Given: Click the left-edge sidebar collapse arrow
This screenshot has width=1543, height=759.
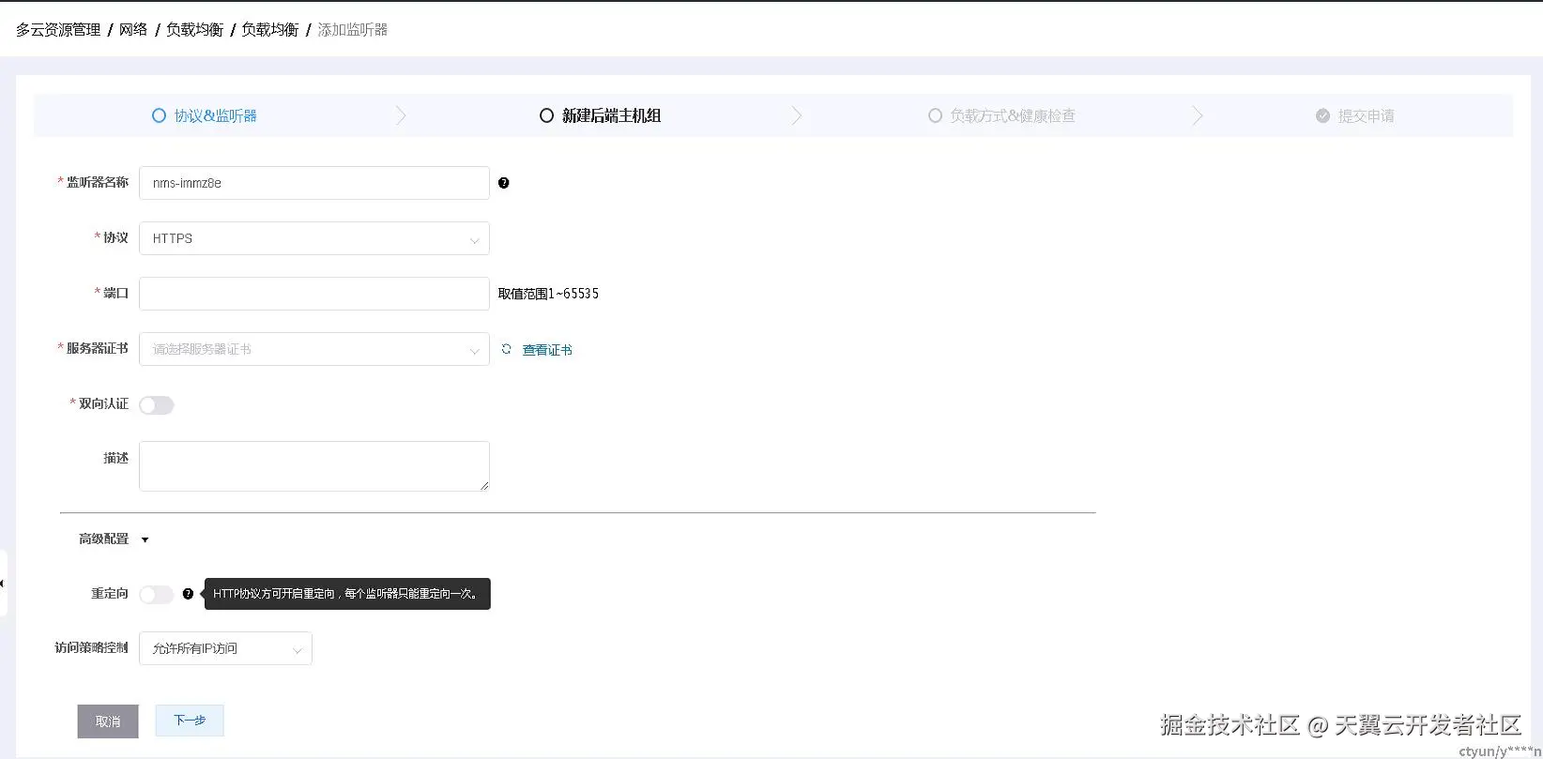Looking at the screenshot, I should (3, 584).
